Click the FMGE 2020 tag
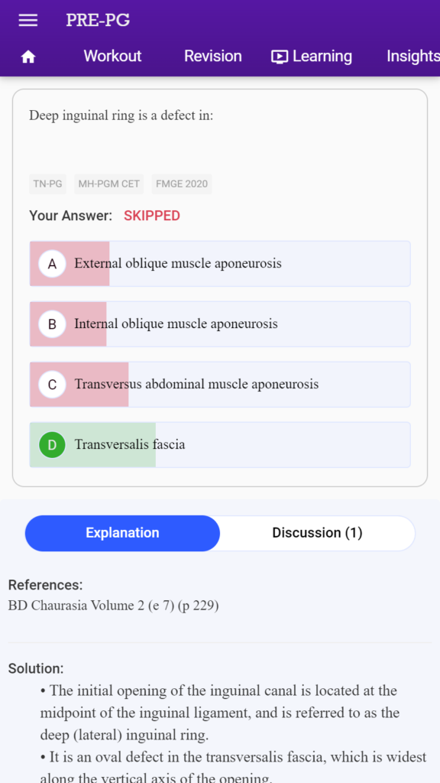Screen dimensions: 440x783 (x=182, y=184)
